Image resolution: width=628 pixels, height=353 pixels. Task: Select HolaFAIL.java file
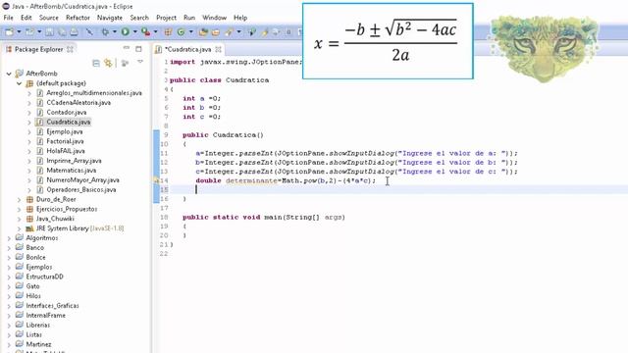tap(66, 151)
